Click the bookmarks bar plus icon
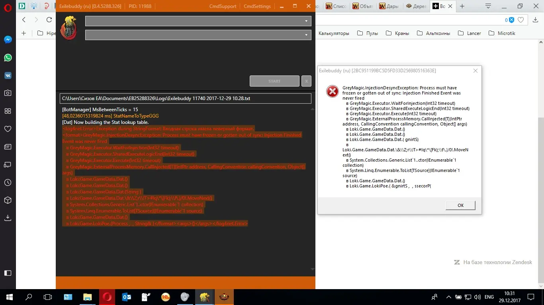The height and width of the screenshot is (305, 544). 23,33
